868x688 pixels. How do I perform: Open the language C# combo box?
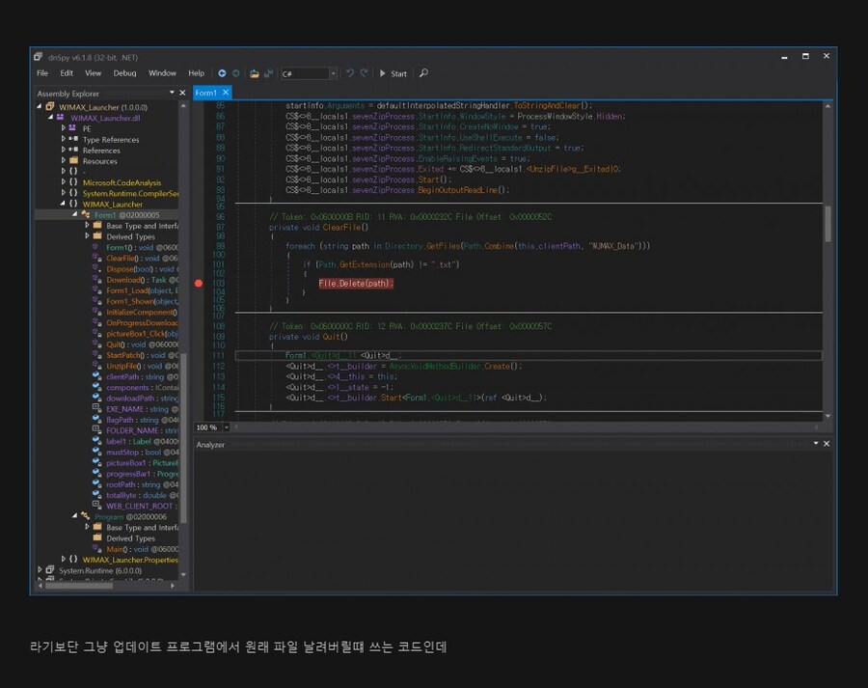click(309, 73)
